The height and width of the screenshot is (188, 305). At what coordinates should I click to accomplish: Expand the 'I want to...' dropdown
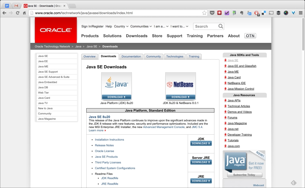coord(179,26)
